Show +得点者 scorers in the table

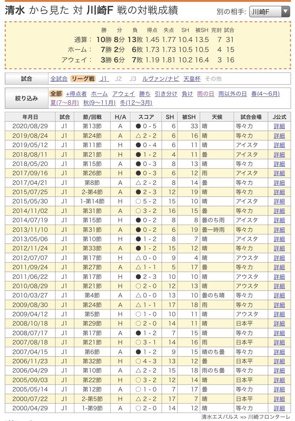76,94
